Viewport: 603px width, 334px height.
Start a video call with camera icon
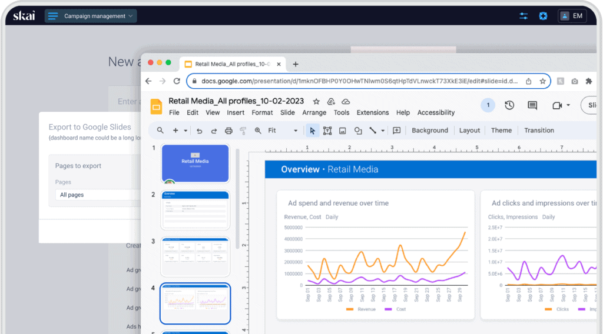[x=557, y=105]
